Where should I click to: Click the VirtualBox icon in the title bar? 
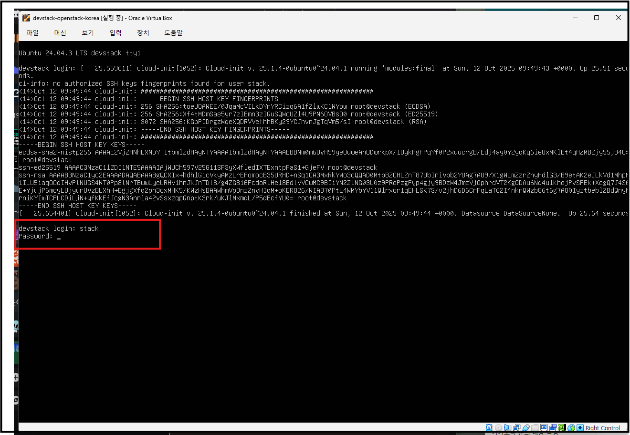[x=26, y=18]
